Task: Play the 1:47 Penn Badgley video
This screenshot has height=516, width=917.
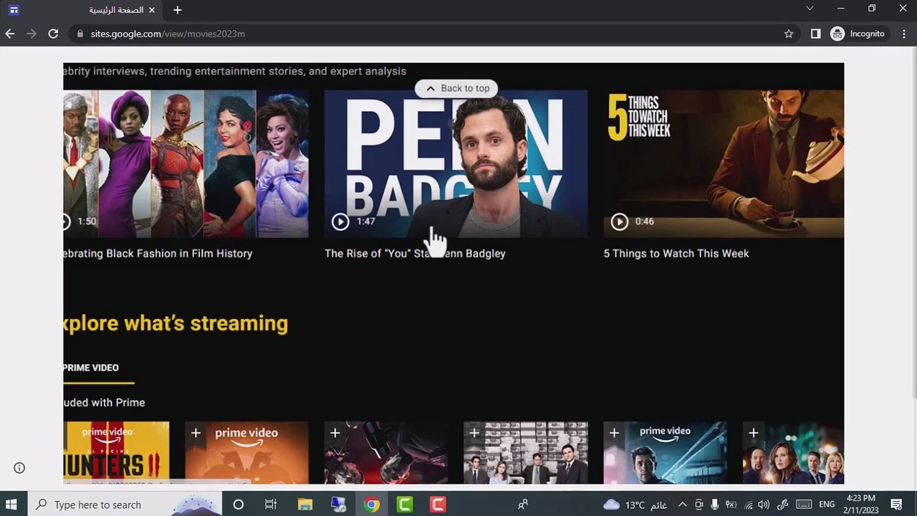Action: pyautogui.click(x=340, y=221)
